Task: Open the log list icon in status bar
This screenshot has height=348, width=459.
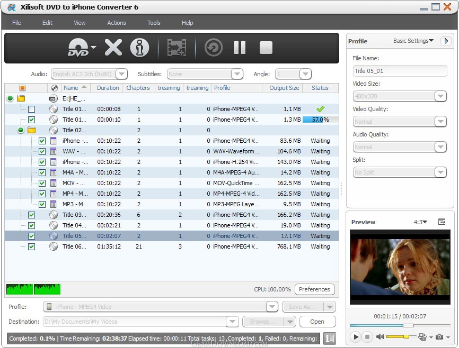Action: click(330, 338)
